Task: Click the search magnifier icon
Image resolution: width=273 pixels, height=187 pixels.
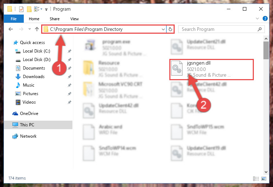Action: [x=260, y=29]
